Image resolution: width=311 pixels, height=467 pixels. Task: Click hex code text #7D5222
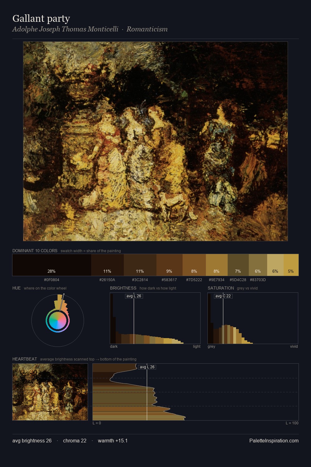tap(194, 280)
